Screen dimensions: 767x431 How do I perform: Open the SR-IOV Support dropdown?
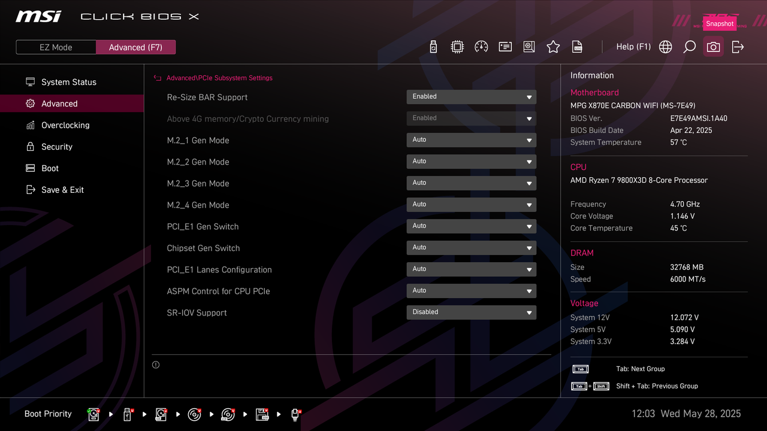(x=471, y=312)
